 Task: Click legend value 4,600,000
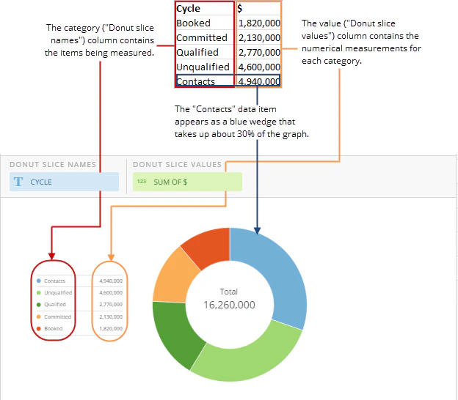click(111, 292)
